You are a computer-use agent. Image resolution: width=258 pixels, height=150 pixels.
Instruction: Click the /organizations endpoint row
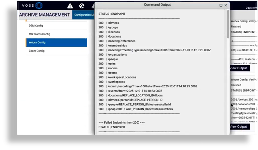[113, 55]
